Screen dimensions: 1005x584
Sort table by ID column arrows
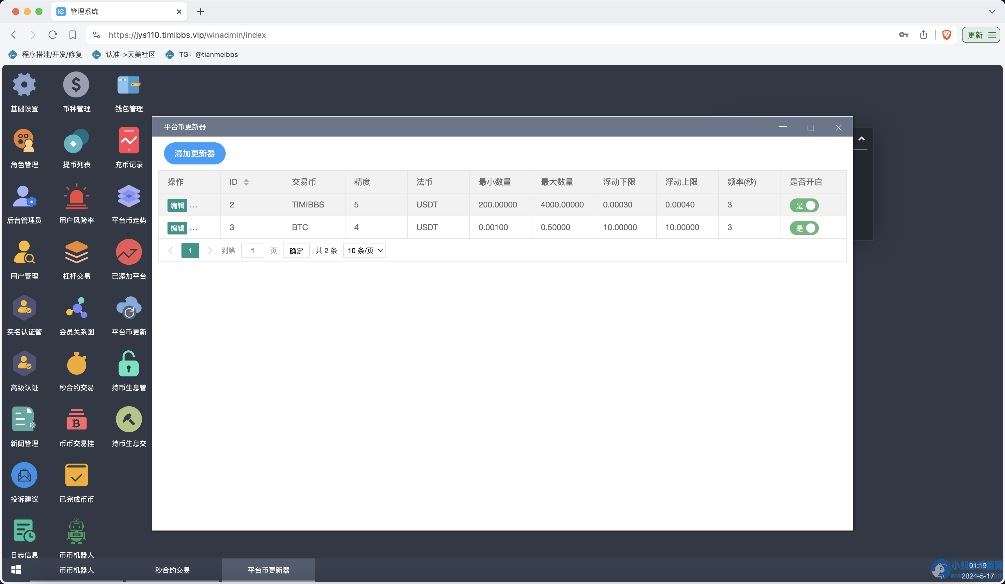pyautogui.click(x=246, y=182)
